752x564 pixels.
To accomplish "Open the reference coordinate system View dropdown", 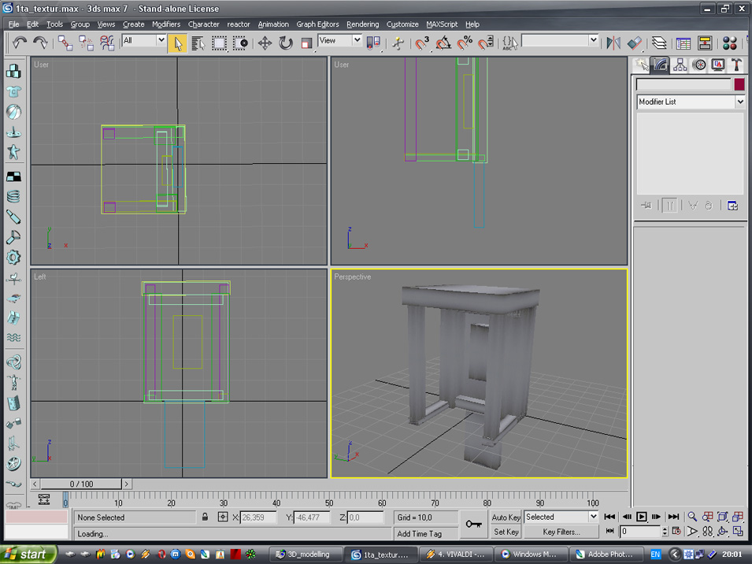I will (x=339, y=40).
